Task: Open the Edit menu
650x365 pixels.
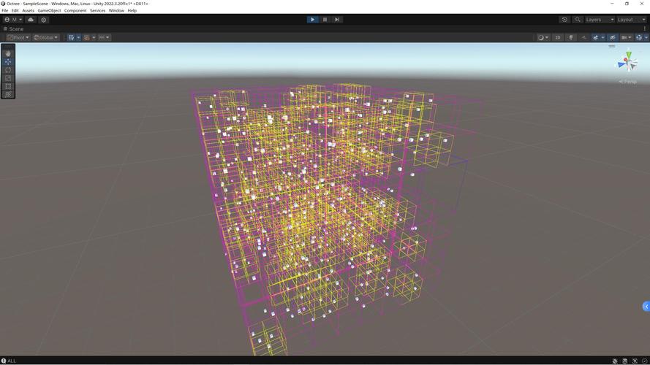Action: pos(15,10)
